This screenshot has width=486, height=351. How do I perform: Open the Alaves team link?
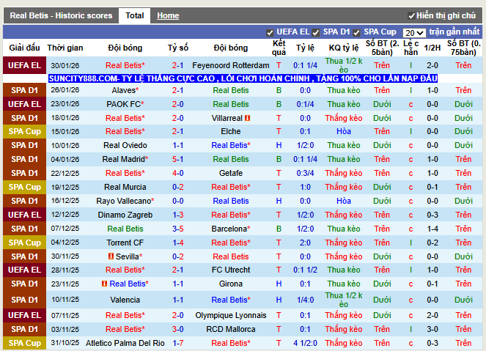click(x=125, y=90)
